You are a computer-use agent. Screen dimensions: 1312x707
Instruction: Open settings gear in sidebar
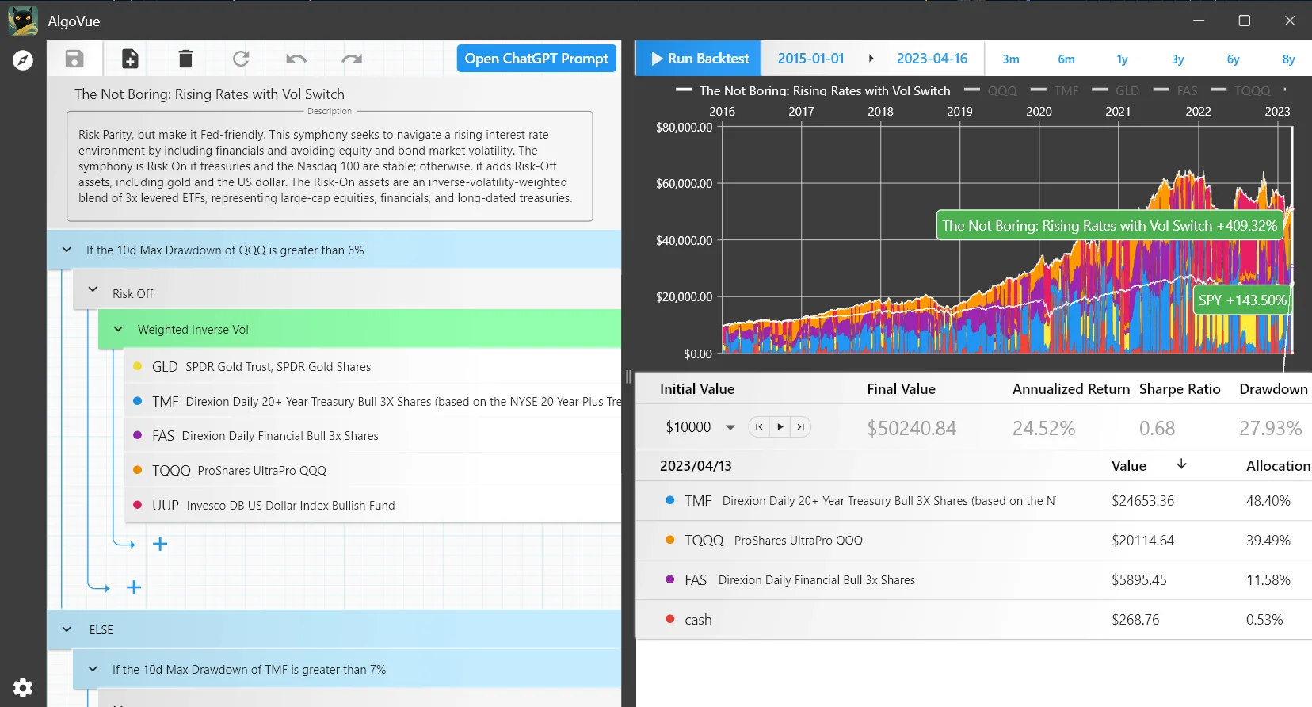[23, 687]
